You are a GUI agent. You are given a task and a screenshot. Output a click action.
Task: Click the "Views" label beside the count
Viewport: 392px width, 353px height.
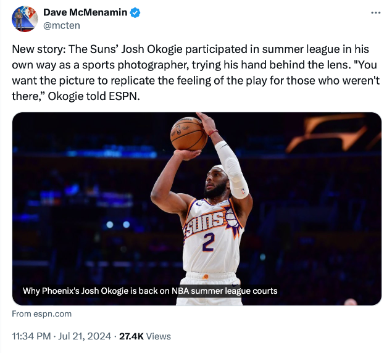159,336
